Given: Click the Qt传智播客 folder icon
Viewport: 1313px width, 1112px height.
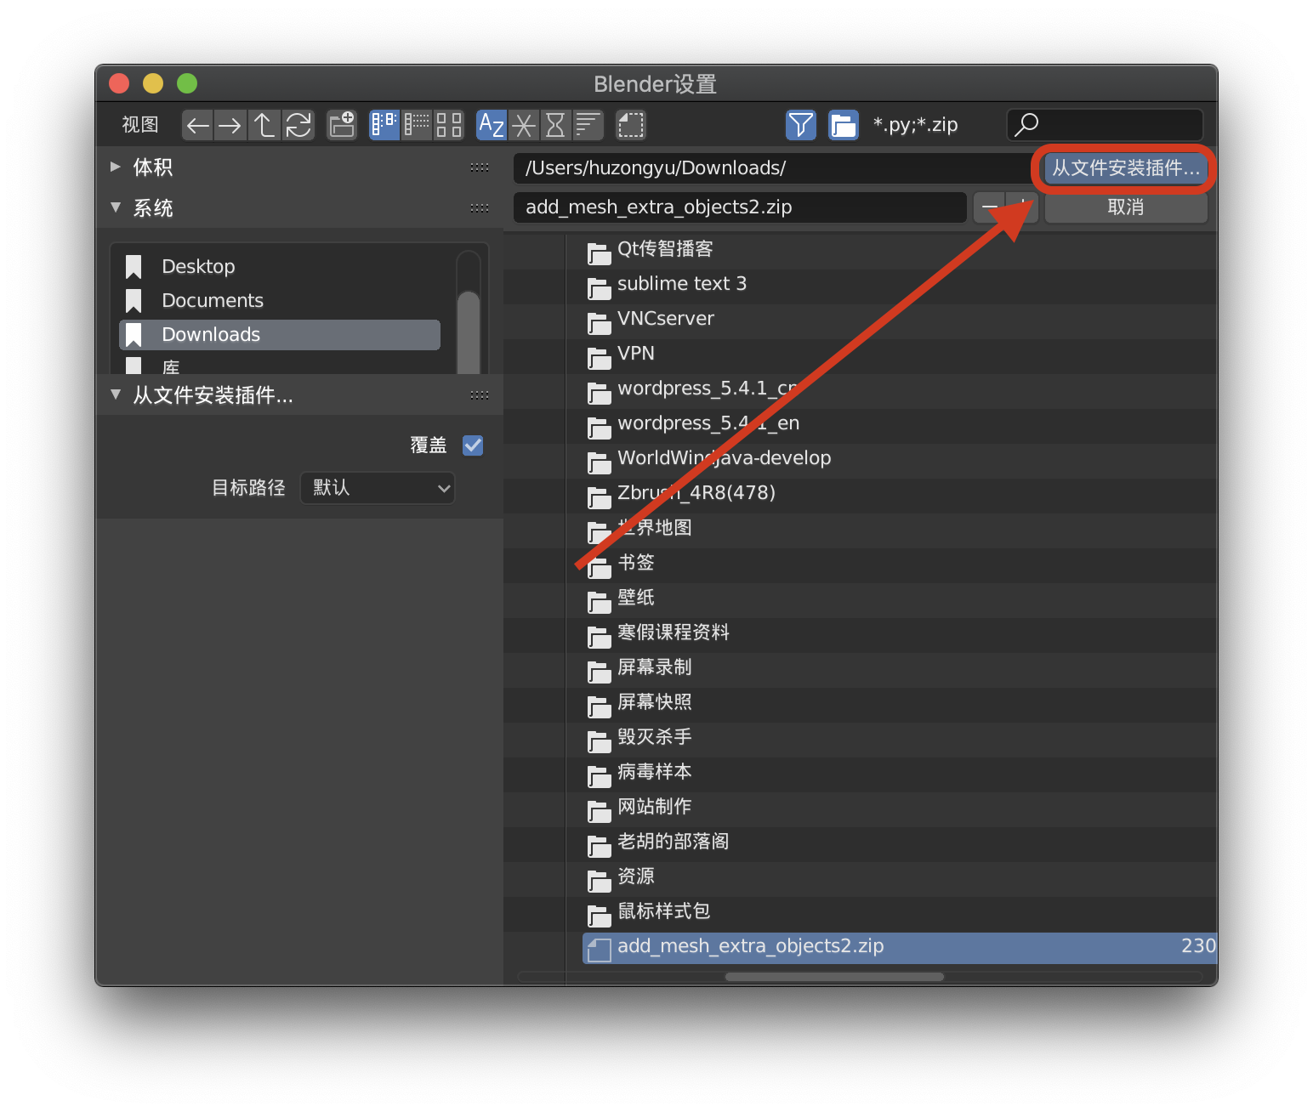Looking at the screenshot, I should coord(599,252).
